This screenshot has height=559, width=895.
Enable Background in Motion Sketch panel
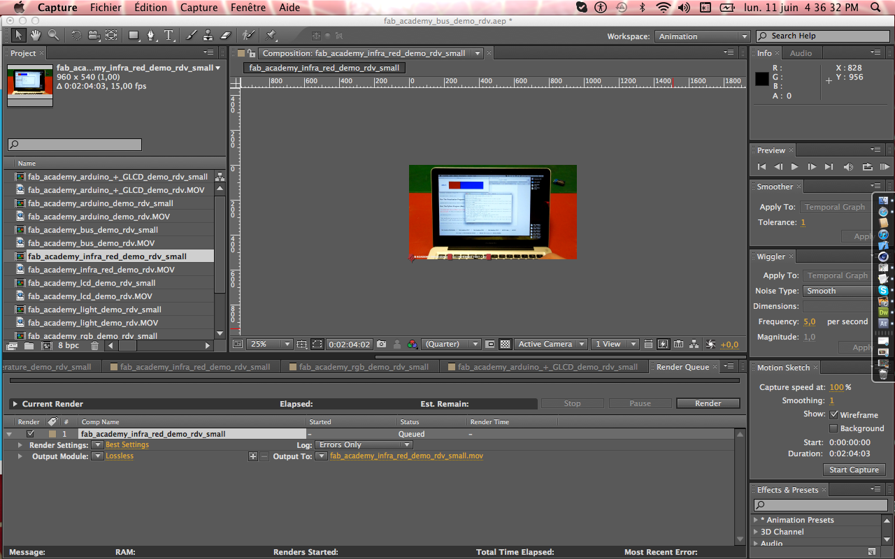(x=834, y=428)
